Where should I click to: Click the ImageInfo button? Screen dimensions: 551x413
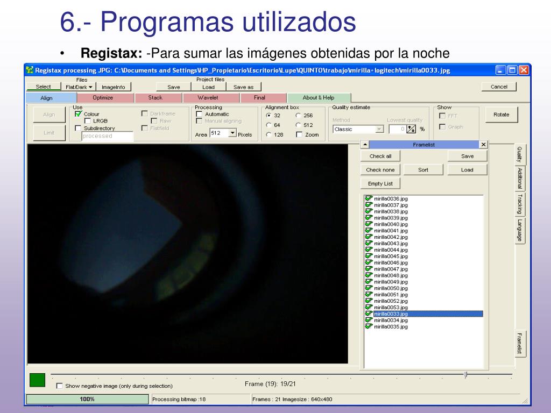click(114, 87)
